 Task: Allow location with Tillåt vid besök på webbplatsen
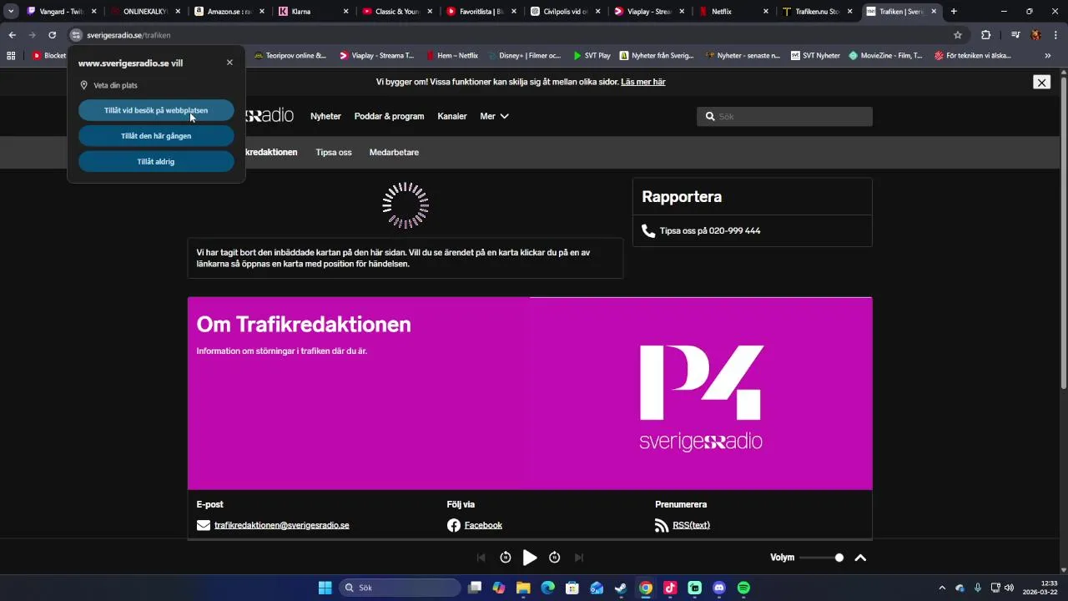point(156,110)
